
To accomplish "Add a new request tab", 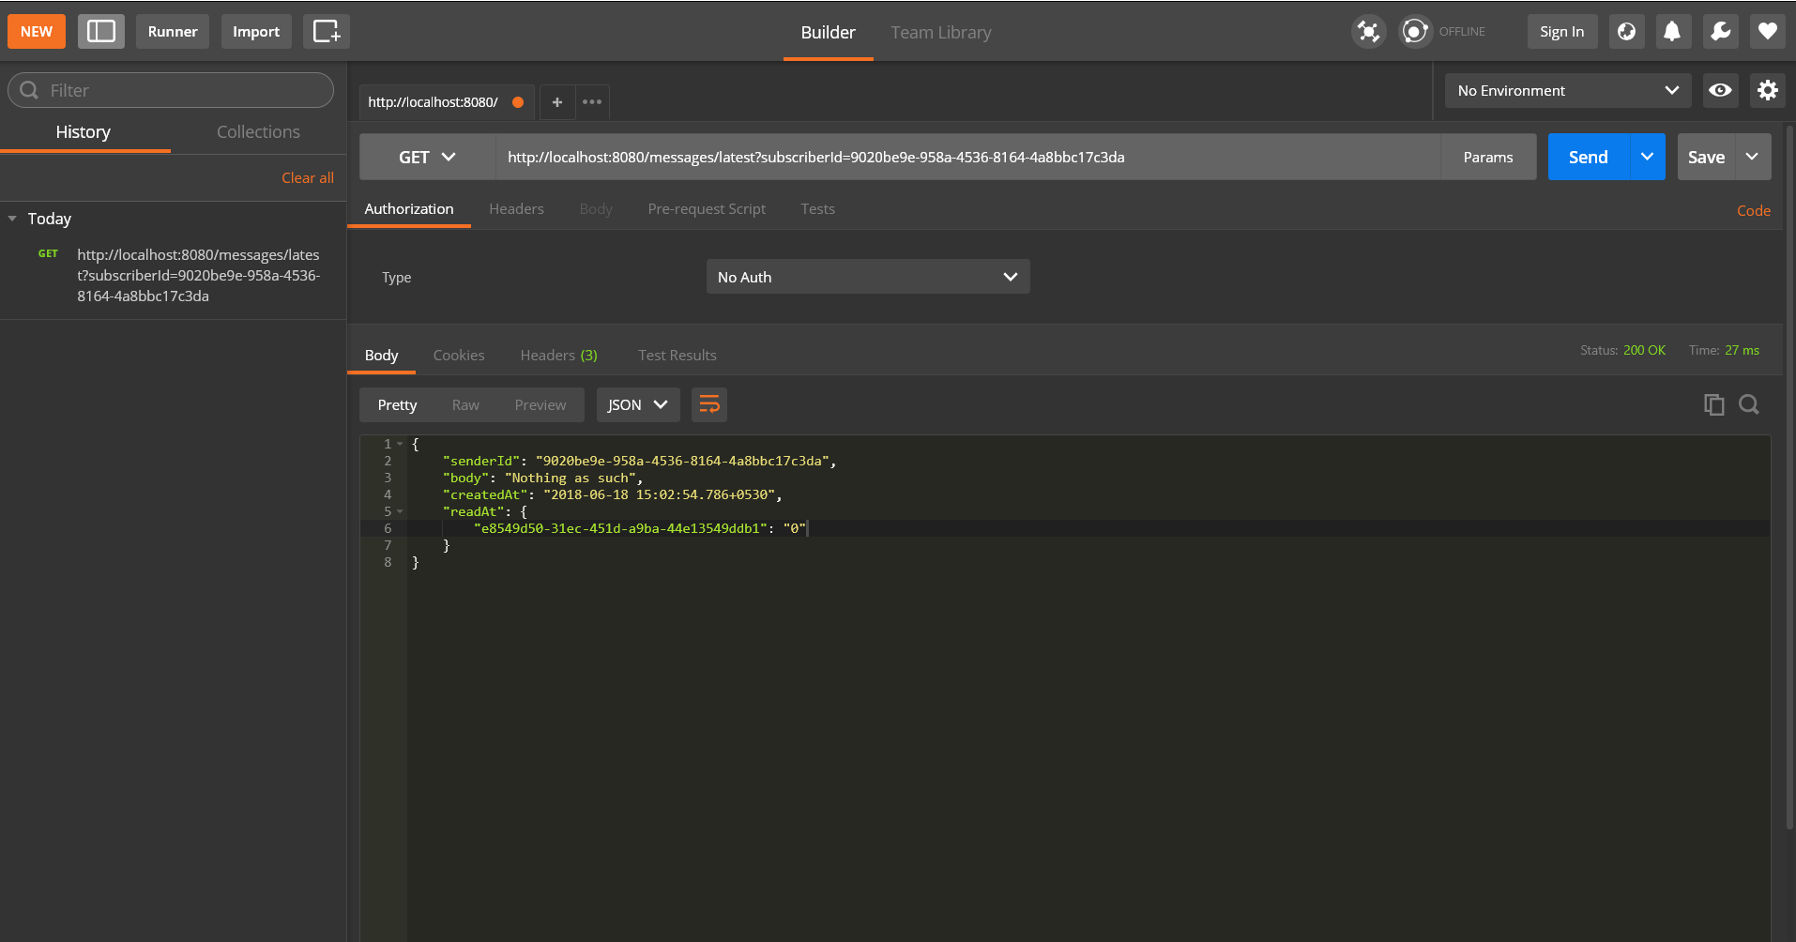I will (x=557, y=101).
